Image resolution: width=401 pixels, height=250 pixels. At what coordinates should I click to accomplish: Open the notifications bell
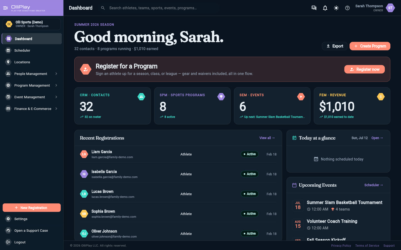click(325, 8)
